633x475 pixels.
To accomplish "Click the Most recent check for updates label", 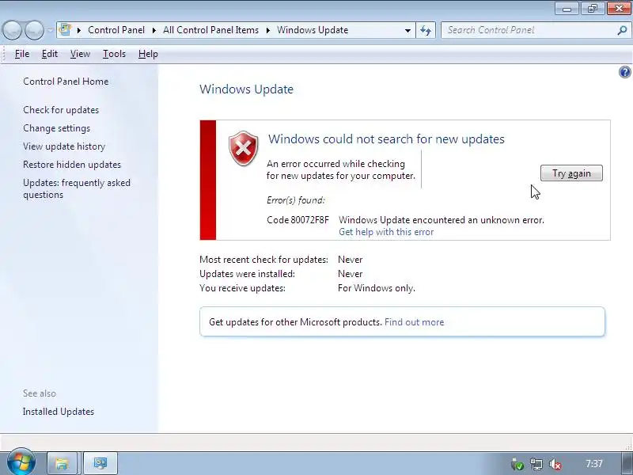I will coord(263,260).
